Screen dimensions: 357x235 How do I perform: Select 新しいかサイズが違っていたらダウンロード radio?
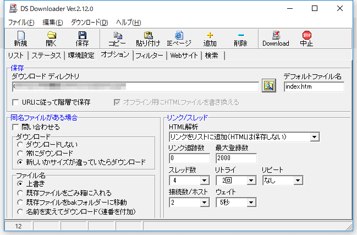[20, 162]
